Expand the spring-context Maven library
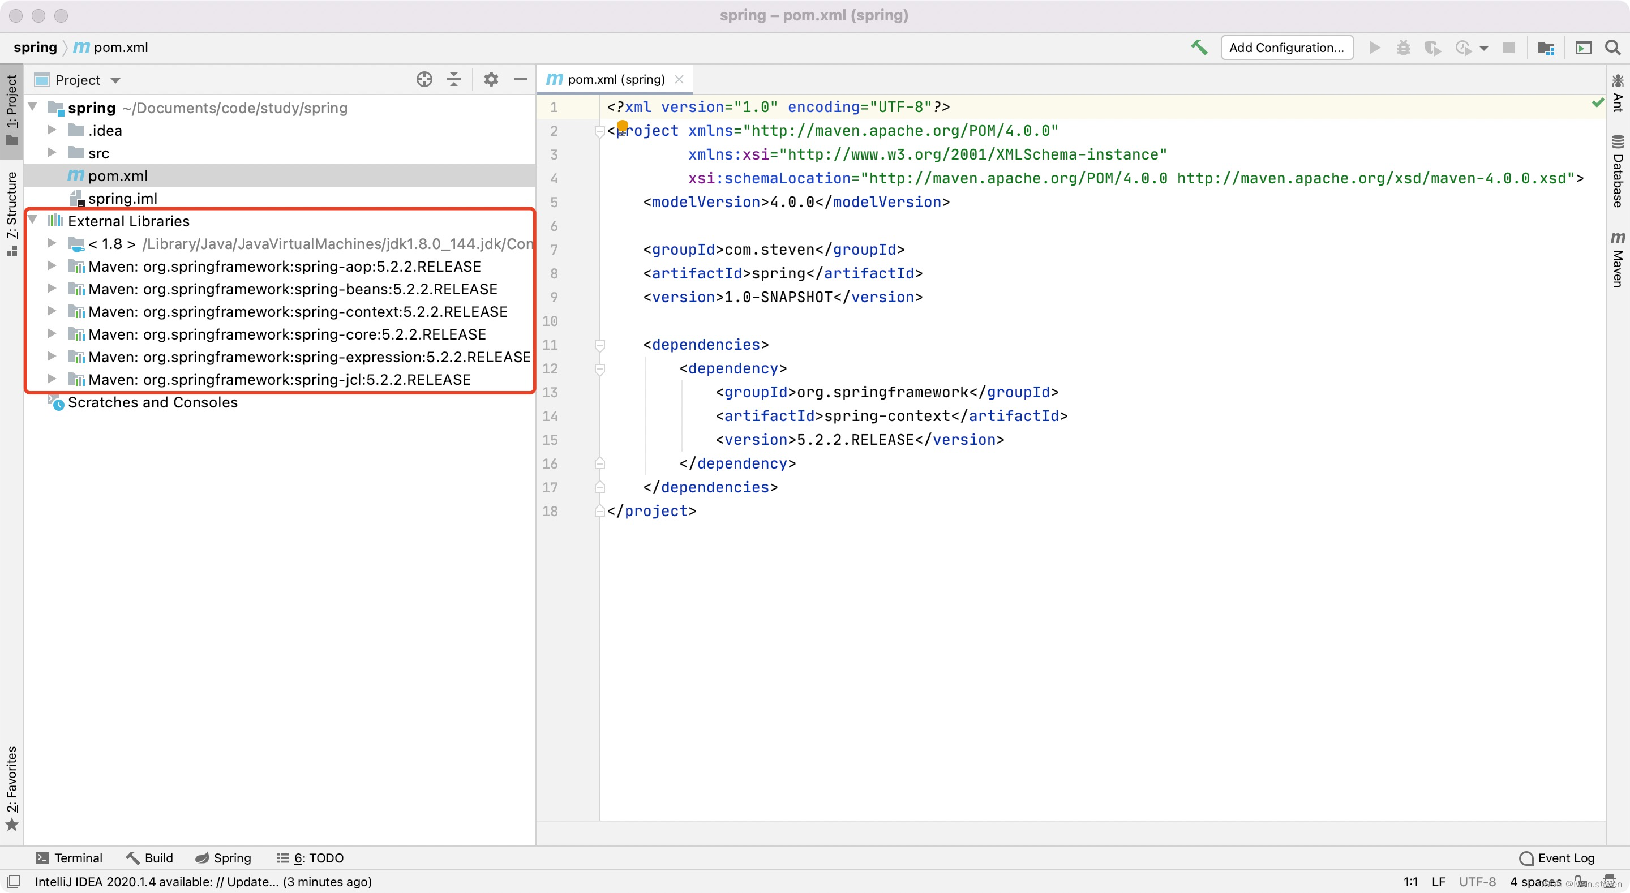This screenshot has width=1630, height=893. coord(52,311)
